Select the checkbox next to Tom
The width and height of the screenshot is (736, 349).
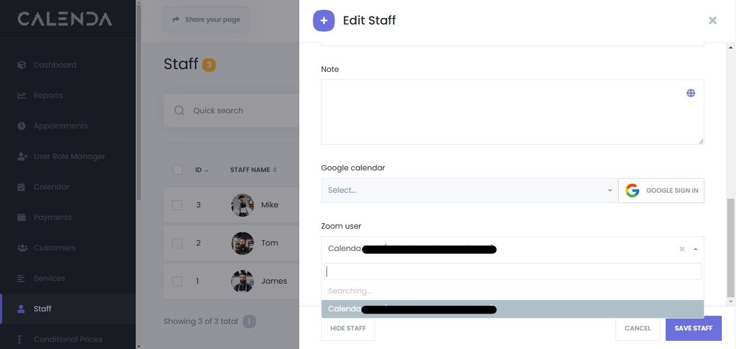click(x=177, y=243)
